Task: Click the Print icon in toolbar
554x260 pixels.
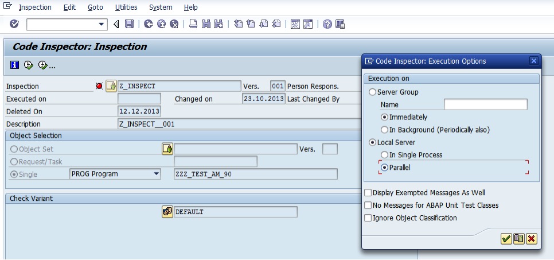Action: tap(193, 24)
